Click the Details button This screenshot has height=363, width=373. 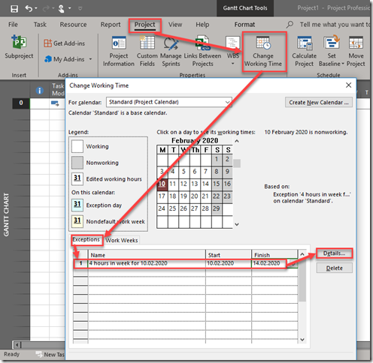click(334, 253)
